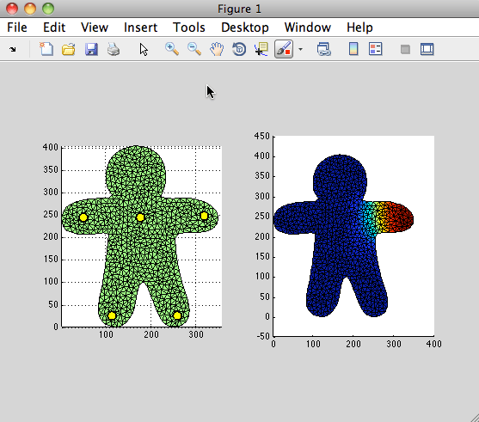Open the Tools menu
The image size is (479, 422).
[x=189, y=28]
